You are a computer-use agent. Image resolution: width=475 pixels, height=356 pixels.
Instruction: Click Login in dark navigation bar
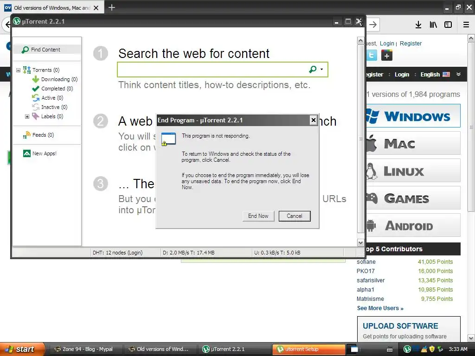pyautogui.click(x=402, y=75)
